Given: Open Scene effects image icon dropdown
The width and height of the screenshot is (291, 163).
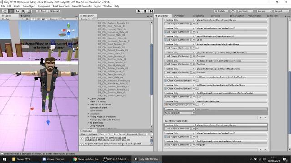Looking at the screenshot, I should tap(44, 19).
